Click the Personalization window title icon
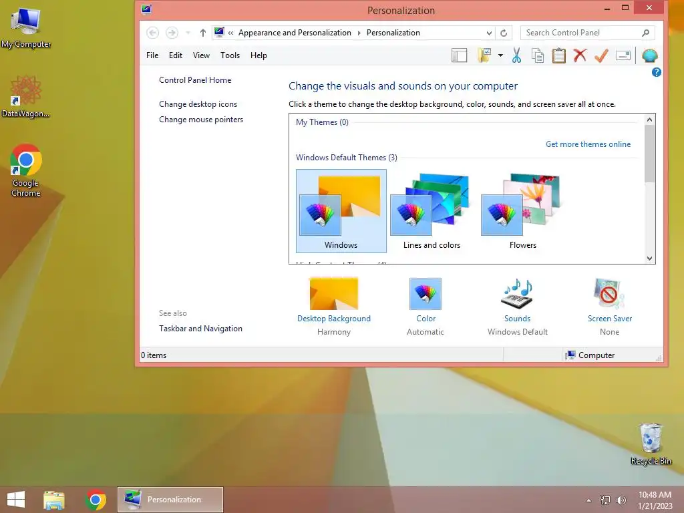Screen dimensions: 684x513 (x=146, y=9)
